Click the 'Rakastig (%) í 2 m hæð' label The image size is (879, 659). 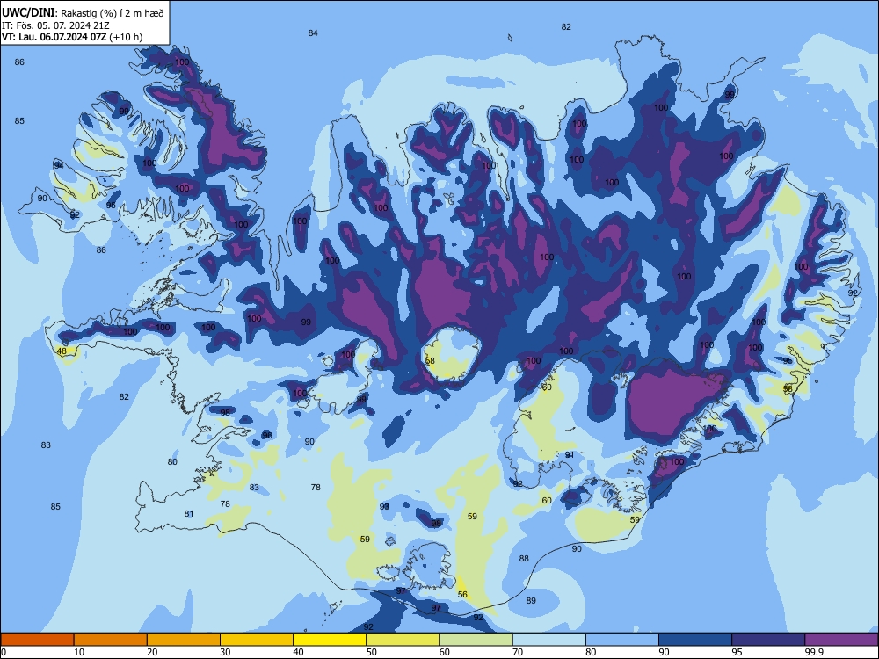pyautogui.click(x=113, y=13)
